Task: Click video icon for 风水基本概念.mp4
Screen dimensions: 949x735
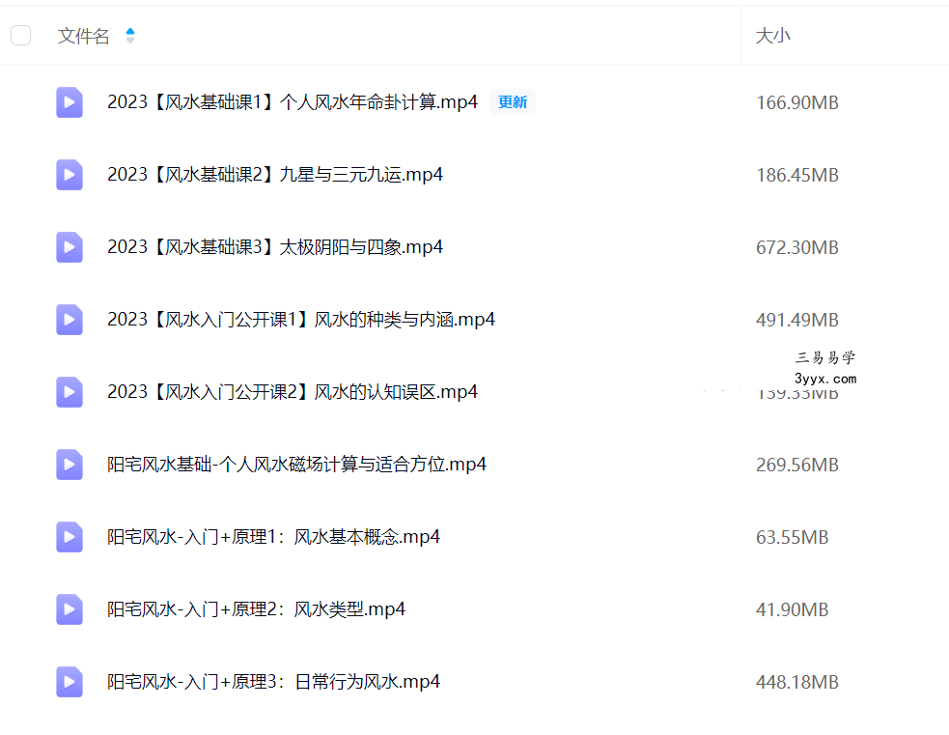Action: click(70, 537)
